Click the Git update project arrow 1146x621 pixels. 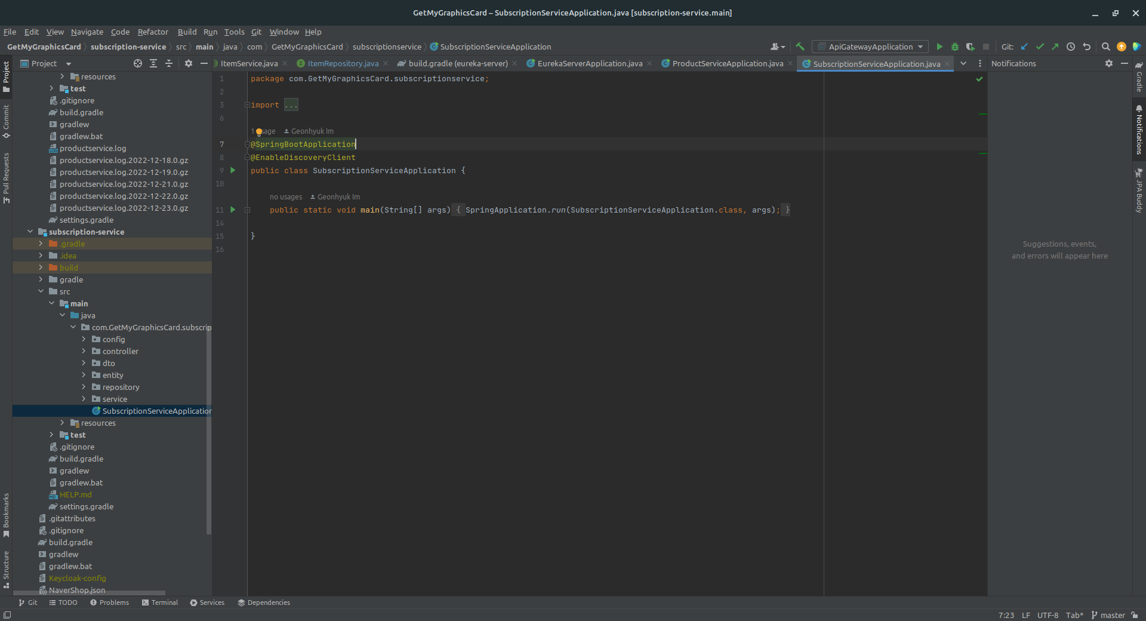tap(1025, 47)
